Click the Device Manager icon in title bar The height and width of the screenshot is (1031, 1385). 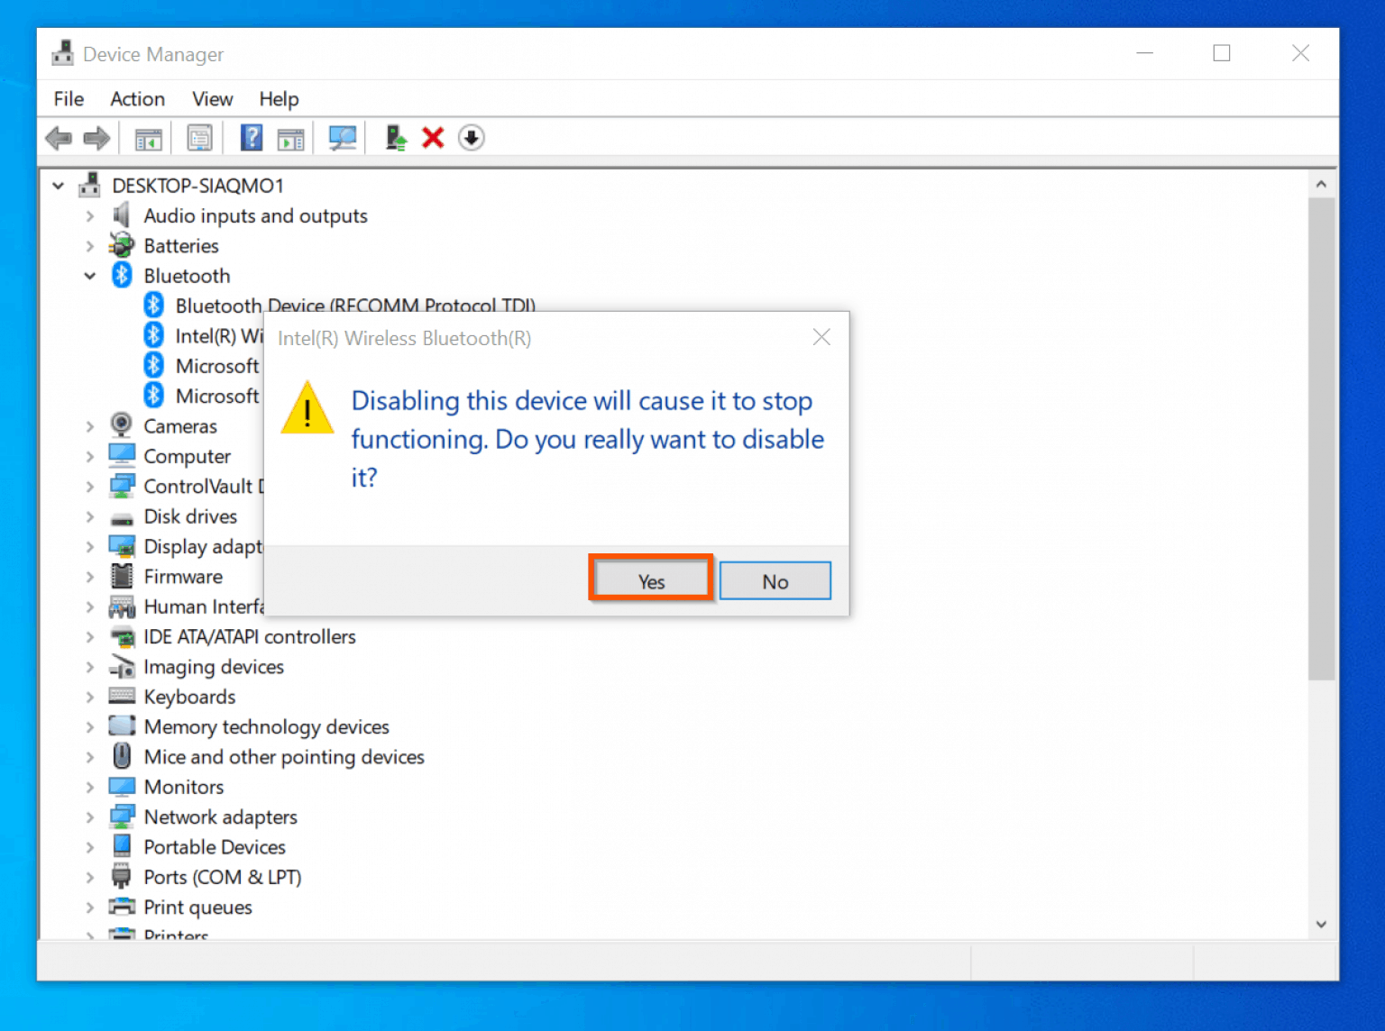(62, 52)
